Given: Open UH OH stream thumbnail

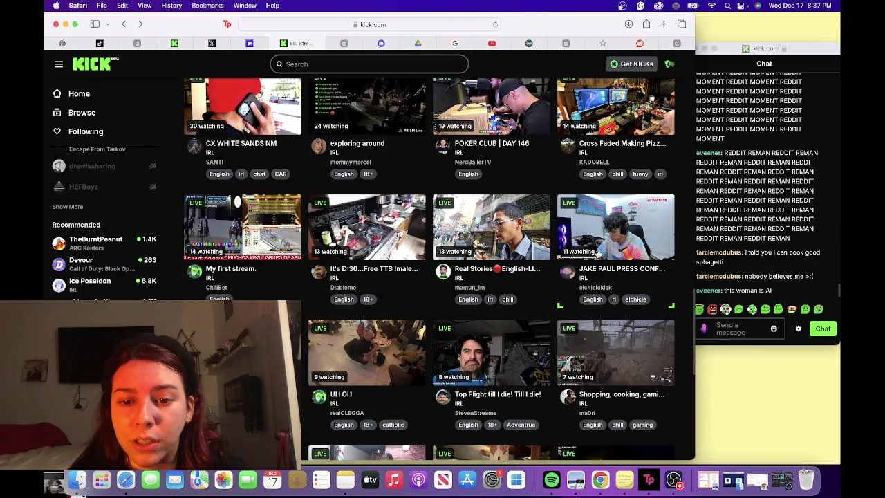Looking at the screenshot, I should [x=367, y=353].
